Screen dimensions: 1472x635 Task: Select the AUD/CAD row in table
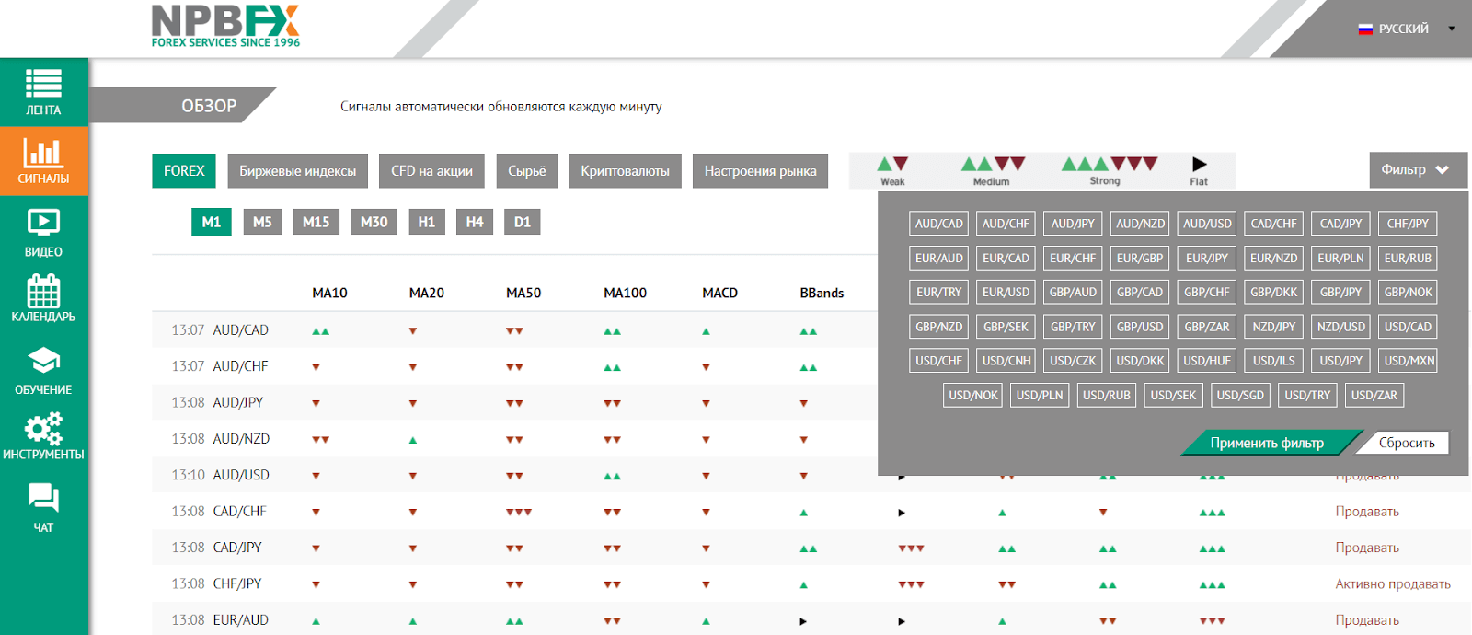[240, 330]
